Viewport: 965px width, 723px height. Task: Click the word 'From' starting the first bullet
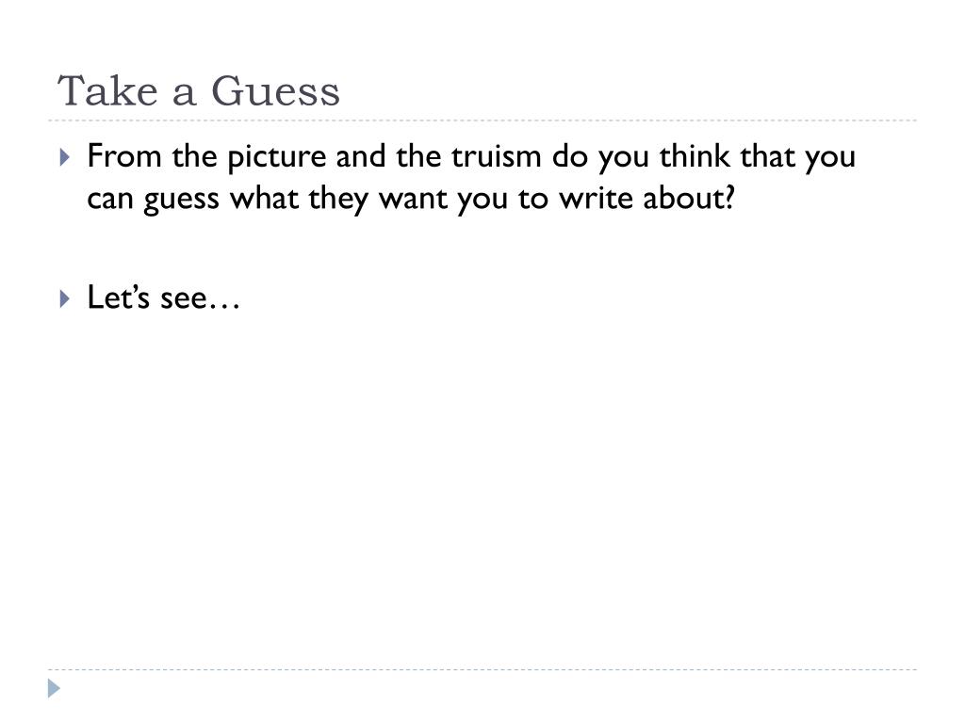(123, 156)
